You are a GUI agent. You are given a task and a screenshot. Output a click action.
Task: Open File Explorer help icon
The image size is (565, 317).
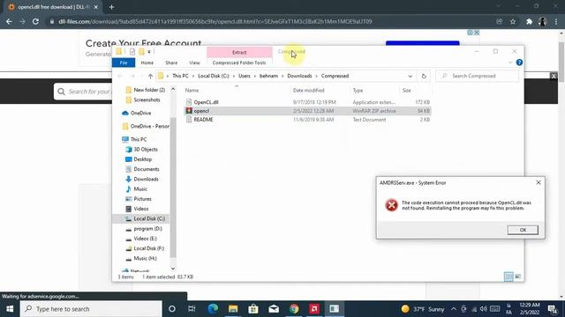[x=519, y=63]
